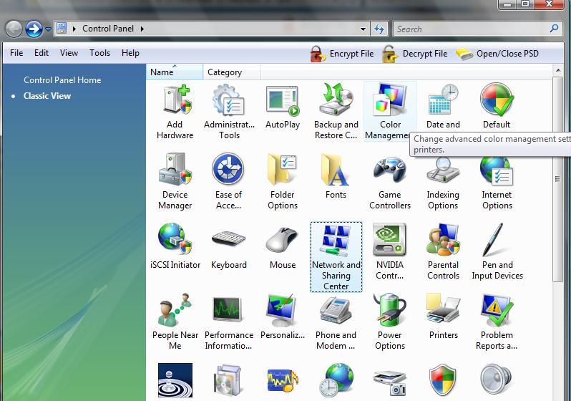Open the AutoPlay settings icon
The width and height of the screenshot is (571, 401).
coord(283,107)
